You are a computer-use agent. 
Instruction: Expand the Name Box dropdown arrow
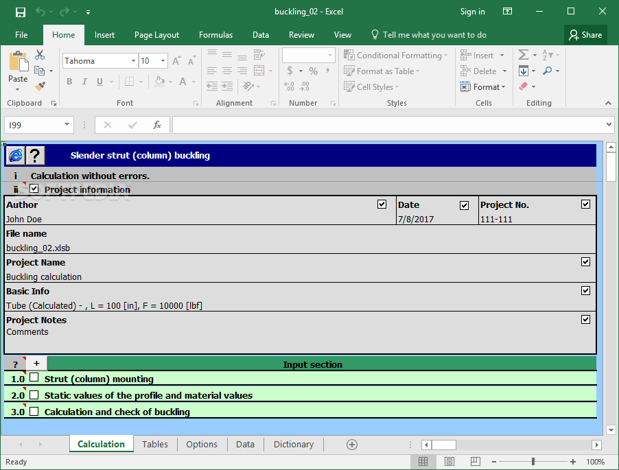[67, 125]
